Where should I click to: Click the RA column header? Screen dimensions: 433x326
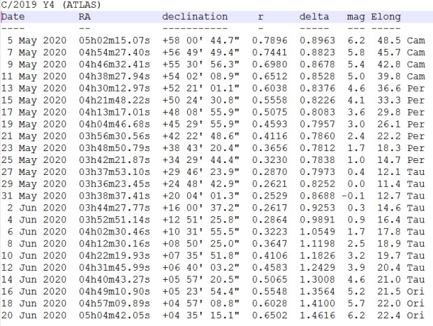tap(85, 16)
